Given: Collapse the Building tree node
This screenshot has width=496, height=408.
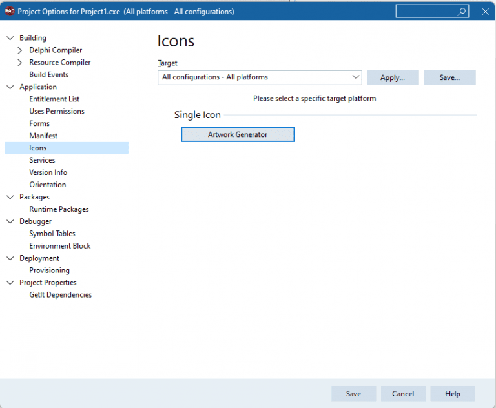Looking at the screenshot, I should pyautogui.click(x=10, y=38).
